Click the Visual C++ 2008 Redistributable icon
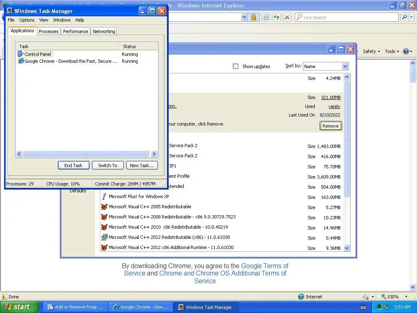 [104, 217]
